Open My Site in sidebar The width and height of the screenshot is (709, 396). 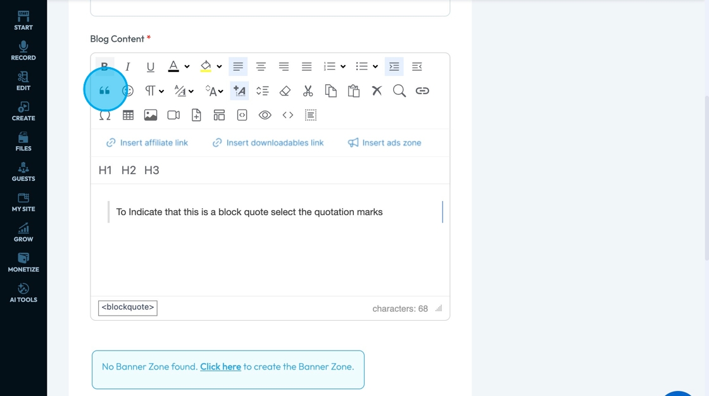23,202
